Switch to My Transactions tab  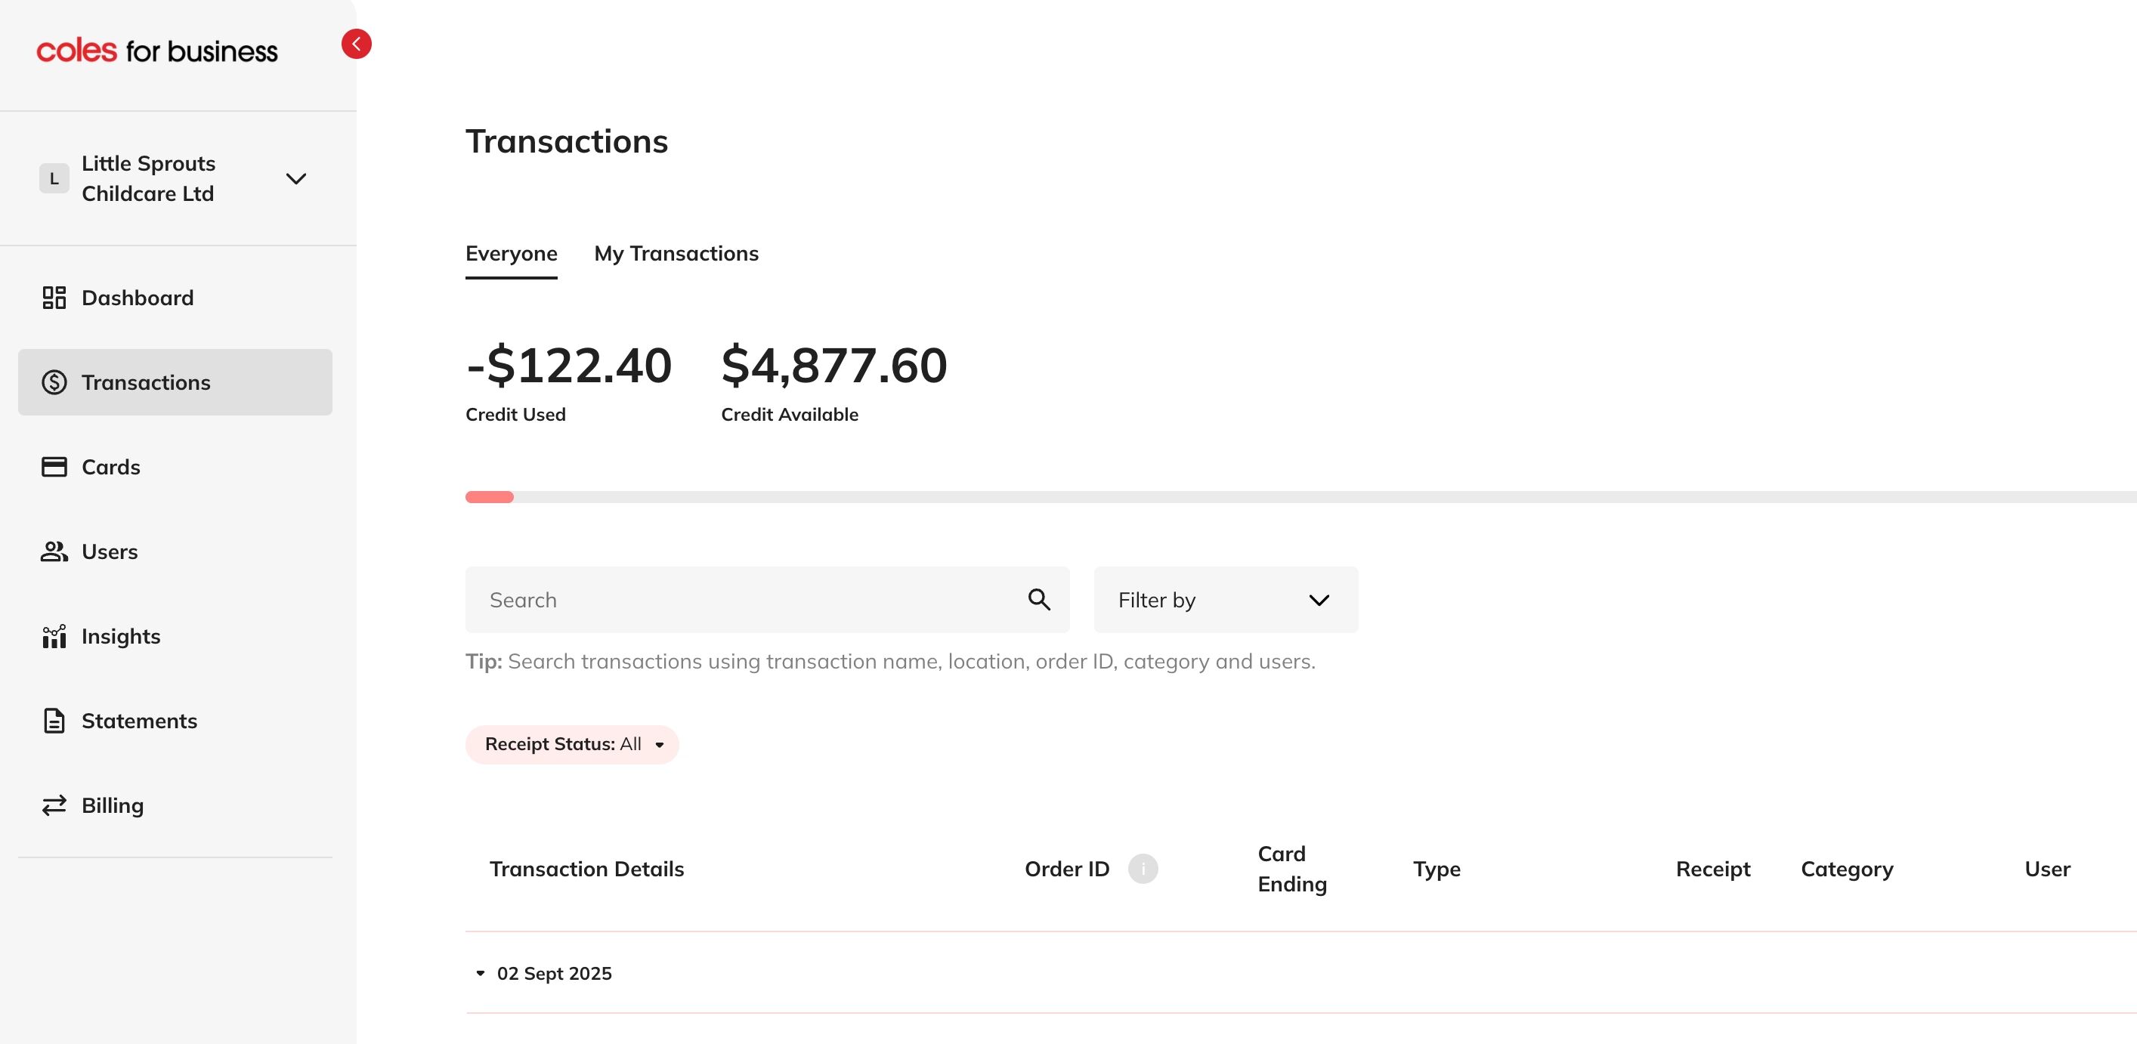point(676,254)
